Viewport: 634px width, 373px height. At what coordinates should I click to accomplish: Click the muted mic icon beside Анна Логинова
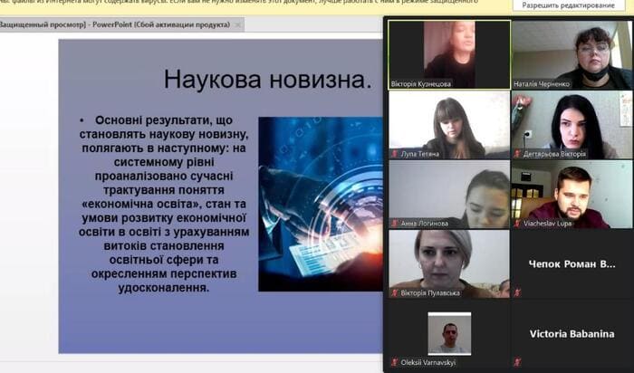(x=395, y=223)
